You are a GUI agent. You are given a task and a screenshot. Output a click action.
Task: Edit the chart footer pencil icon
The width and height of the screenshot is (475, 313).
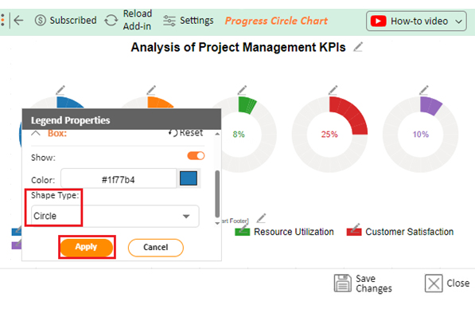[261, 218]
